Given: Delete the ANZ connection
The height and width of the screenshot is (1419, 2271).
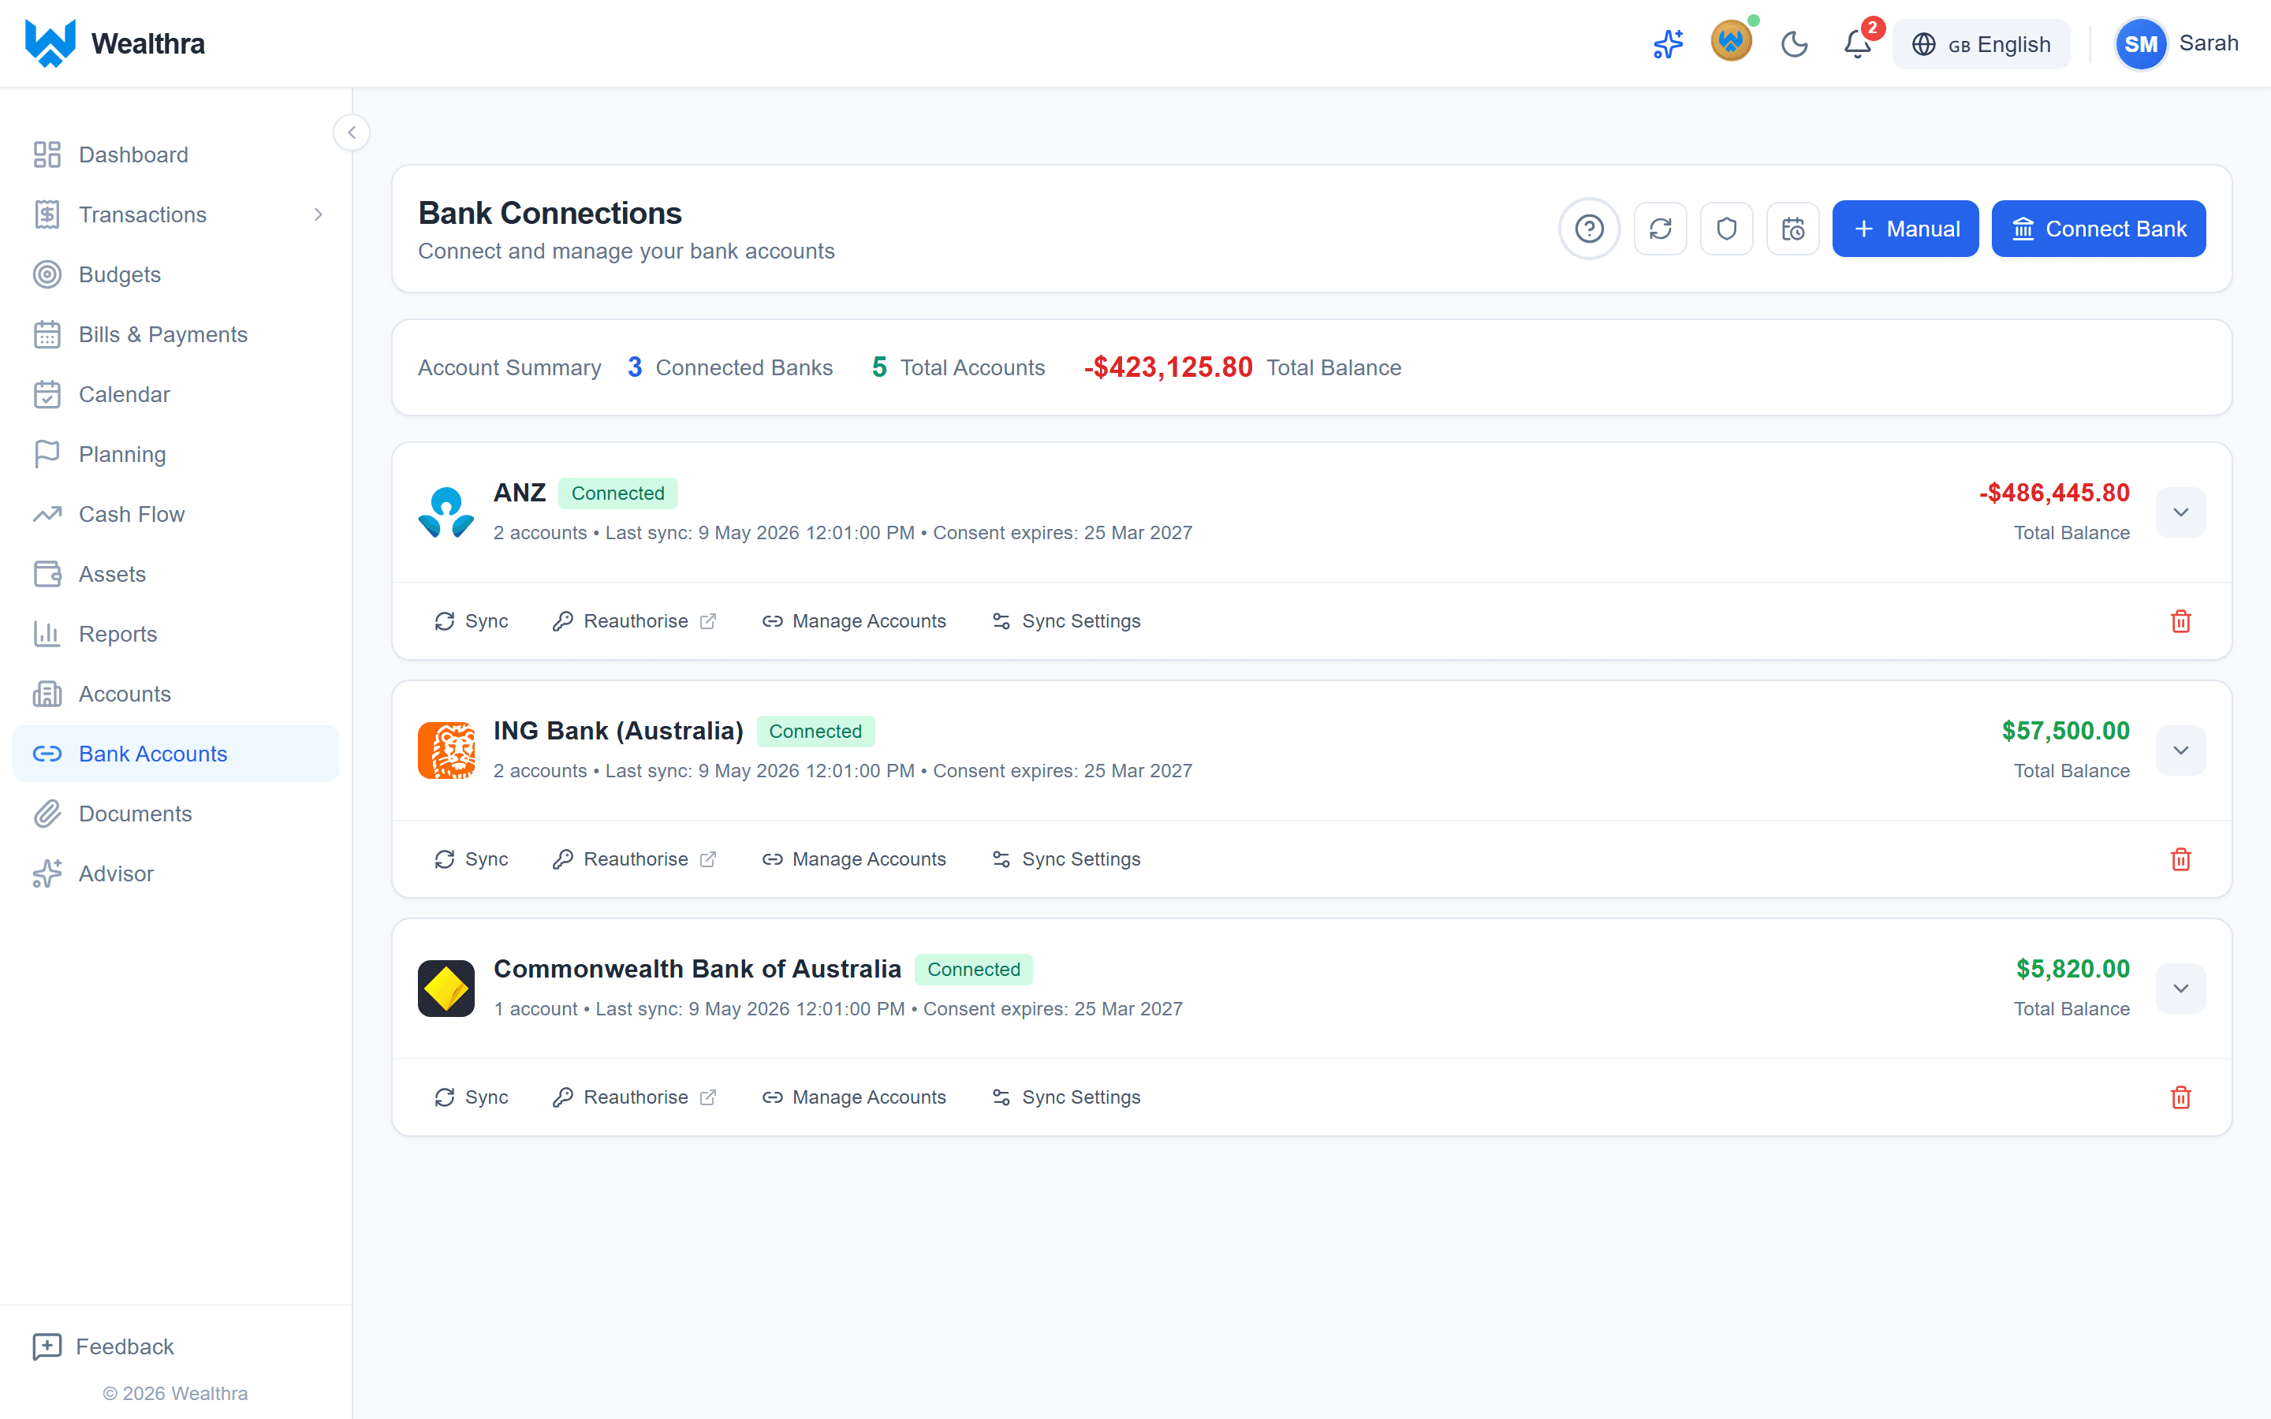Looking at the screenshot, I should coord(2180,621).
